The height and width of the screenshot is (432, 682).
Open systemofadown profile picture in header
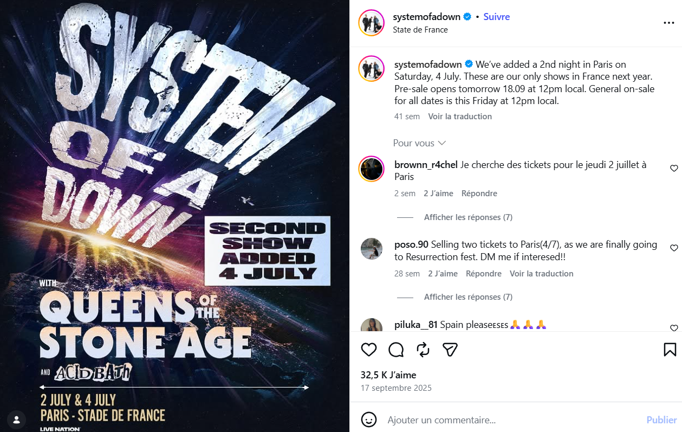pyautogui.click(x=371, y=23)
